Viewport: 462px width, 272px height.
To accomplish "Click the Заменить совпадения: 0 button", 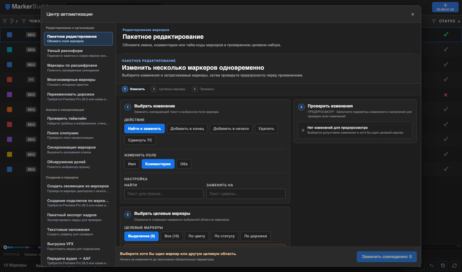I will click(x=387, y=257).
